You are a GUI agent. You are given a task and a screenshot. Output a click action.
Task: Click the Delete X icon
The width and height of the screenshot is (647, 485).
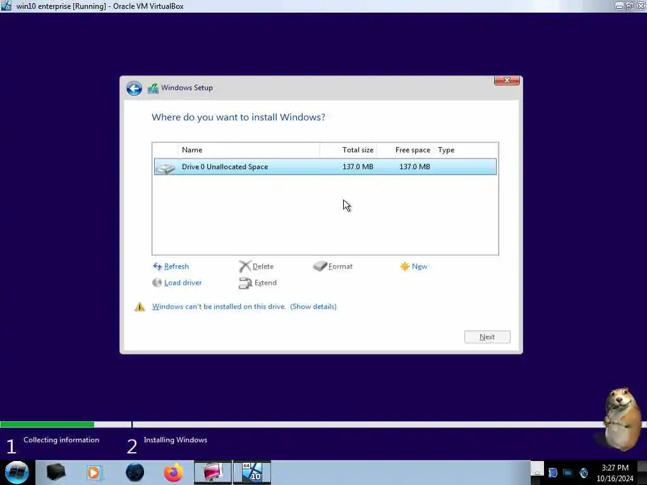click(x=245, y=266)
